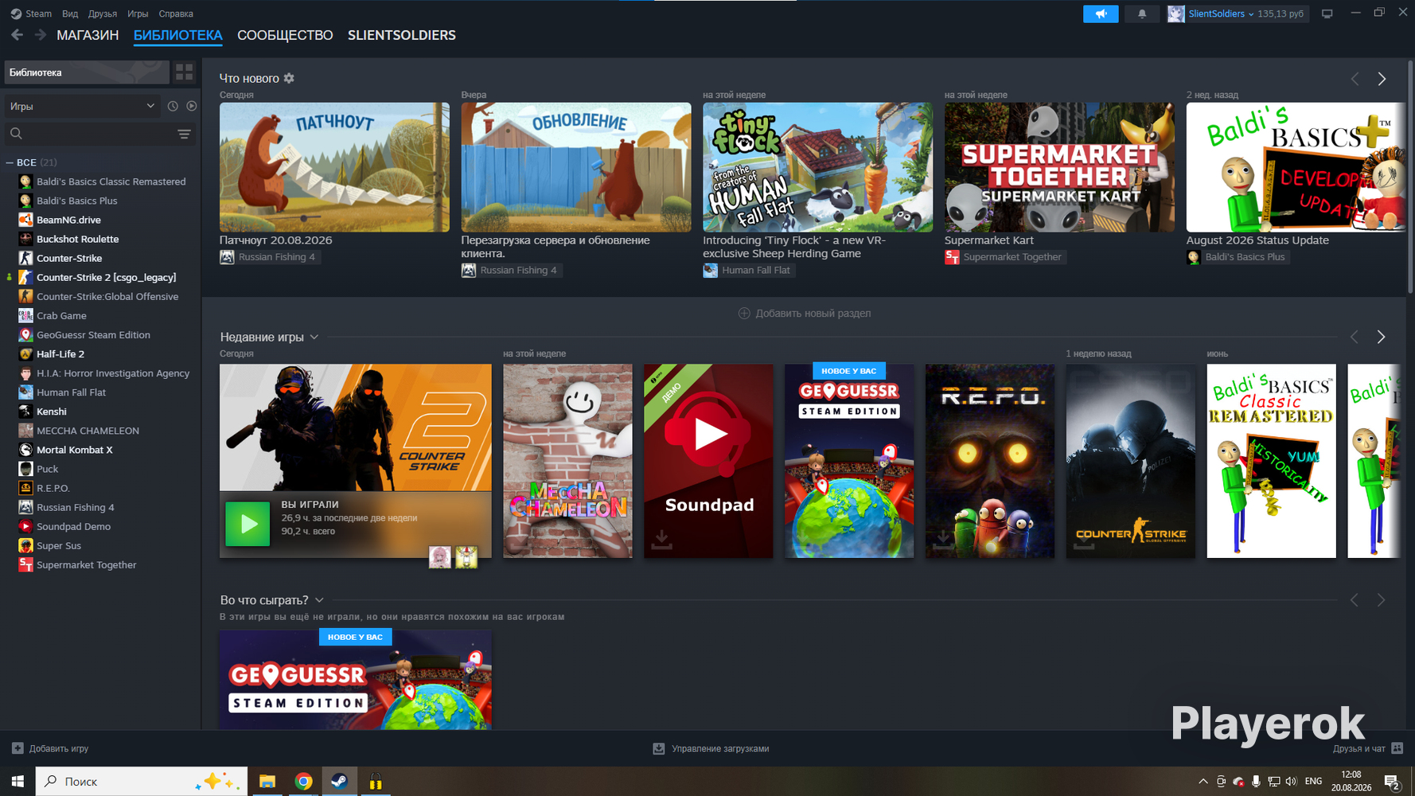
Task: Click the Crab Game icon in list
Action: [25, 316]
